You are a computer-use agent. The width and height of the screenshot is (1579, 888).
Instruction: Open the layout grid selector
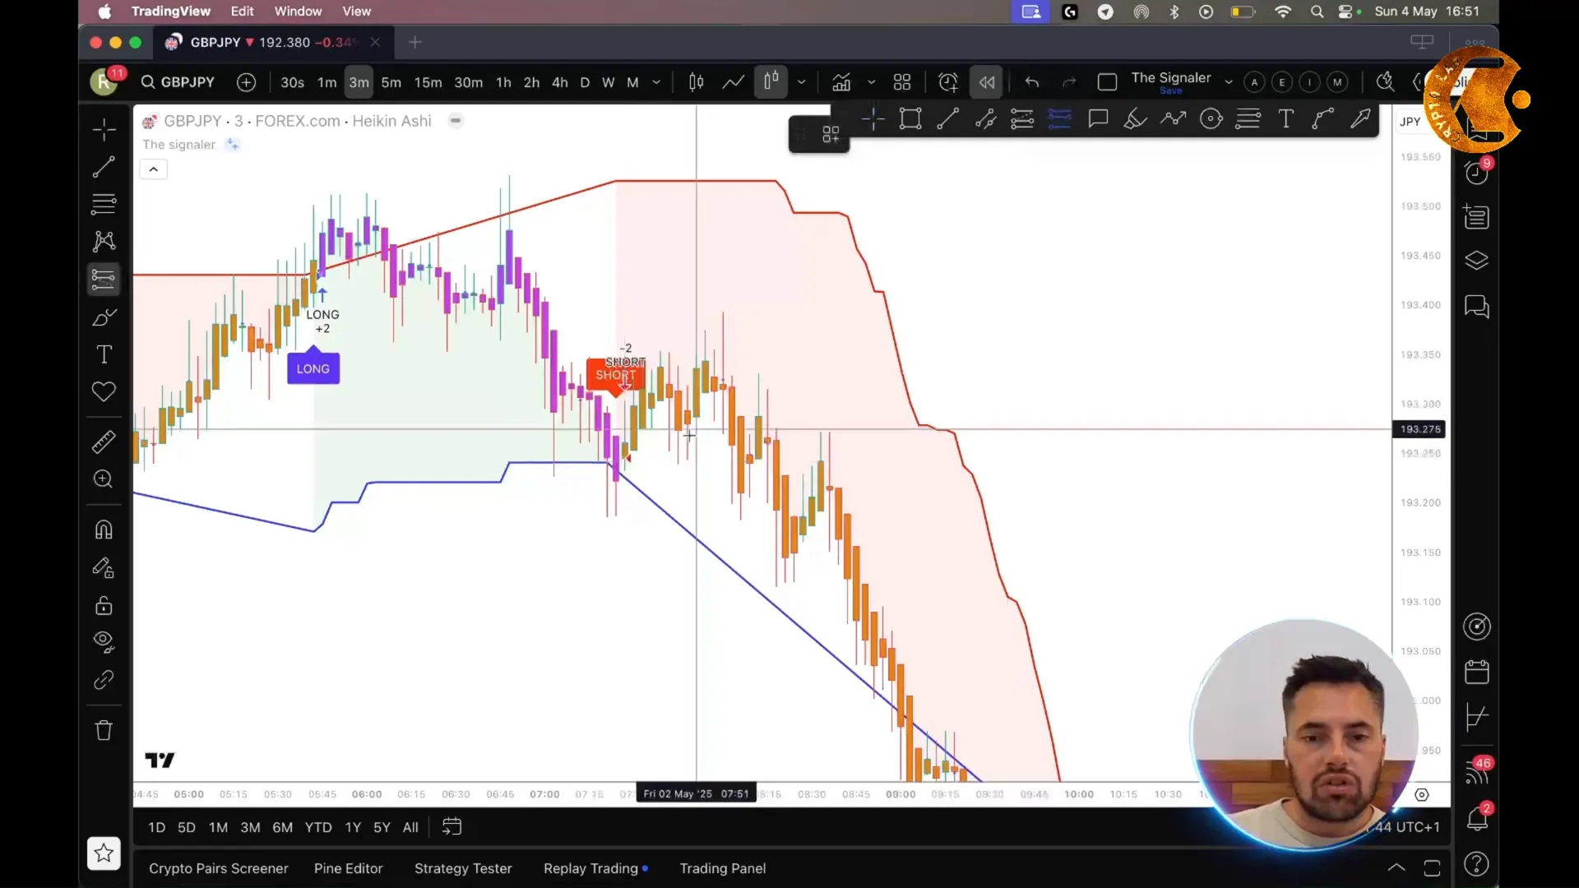902,82
